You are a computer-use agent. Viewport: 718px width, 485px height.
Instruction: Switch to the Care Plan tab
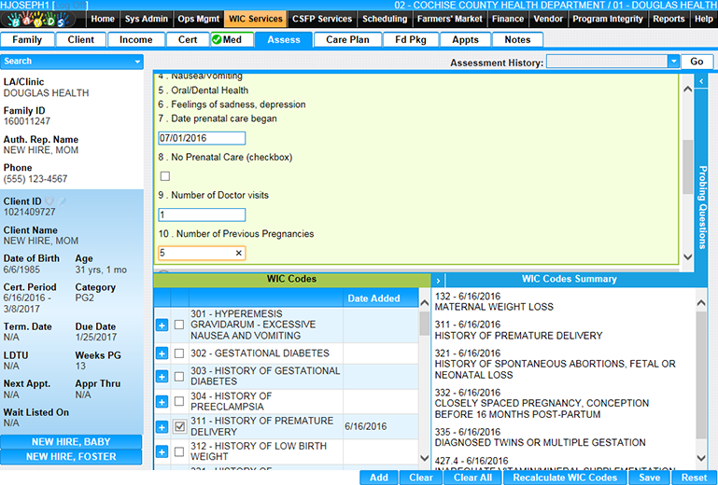click(x=347, y=39)
